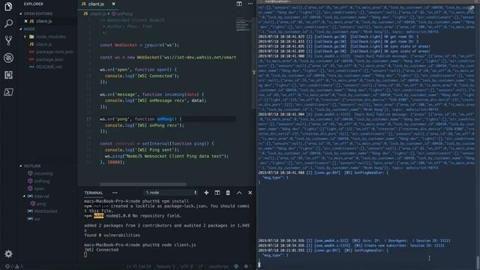
Task: Select the onPong function in Outline
Action: pos(42,181)
